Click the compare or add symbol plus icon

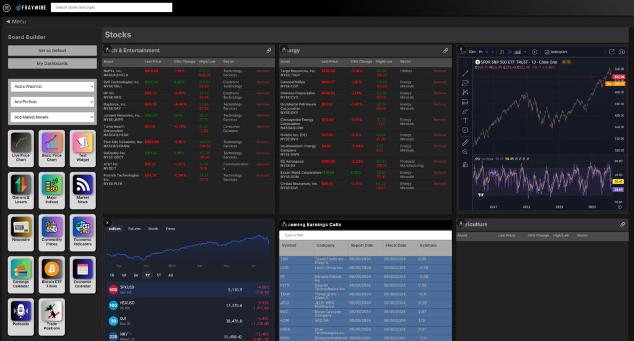pos(534,52)
